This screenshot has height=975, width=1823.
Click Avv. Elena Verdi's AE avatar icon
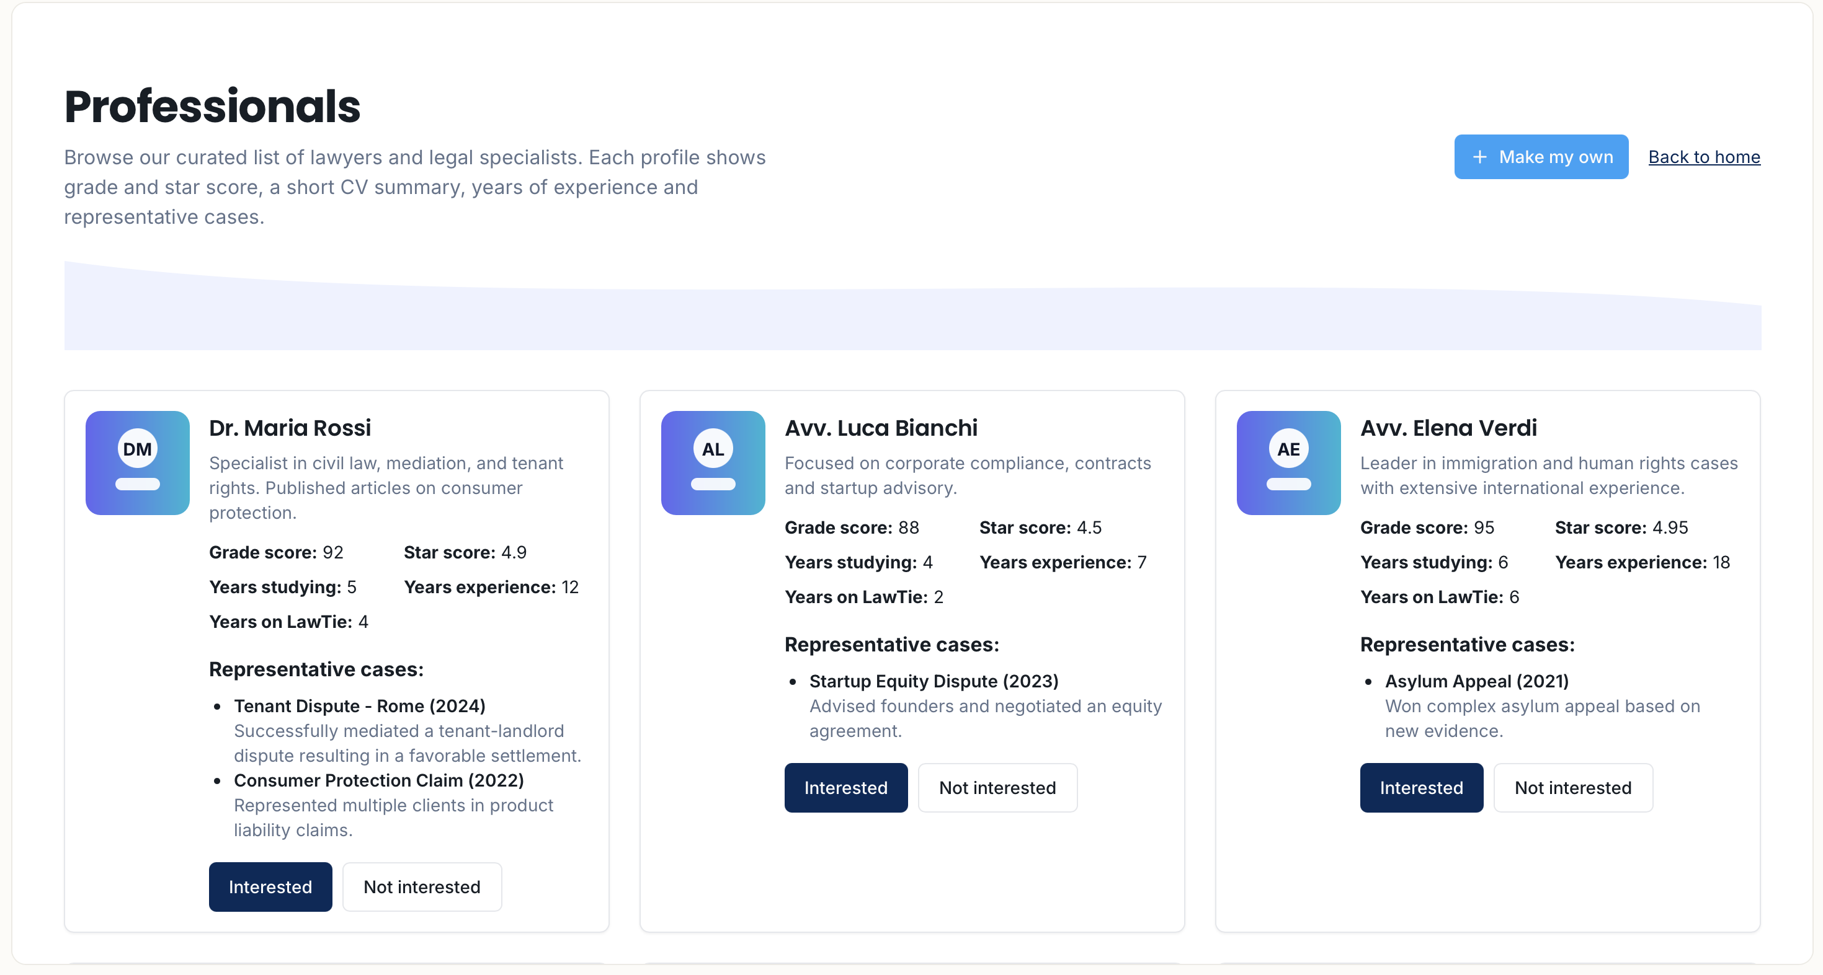[1288, 462]
